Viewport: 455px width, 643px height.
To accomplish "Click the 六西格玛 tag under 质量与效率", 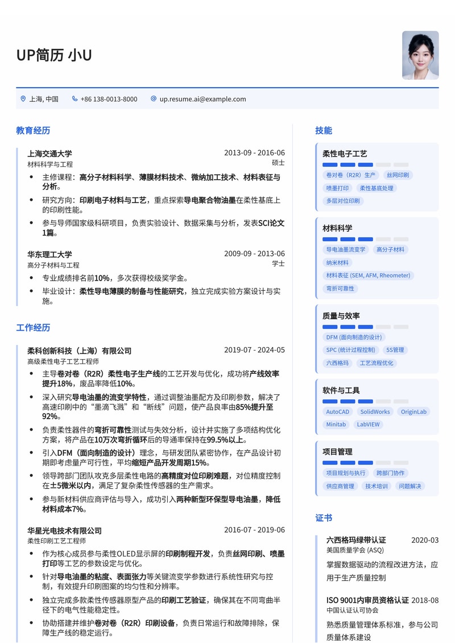I will [337, 363].
